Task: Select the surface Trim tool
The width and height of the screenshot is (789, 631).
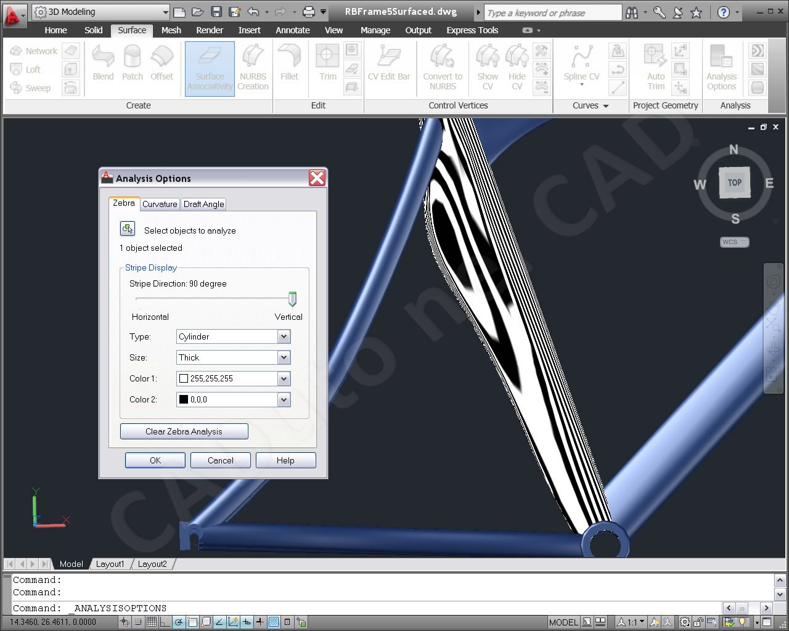Action: pyautogui.click(x=327, y=63)
